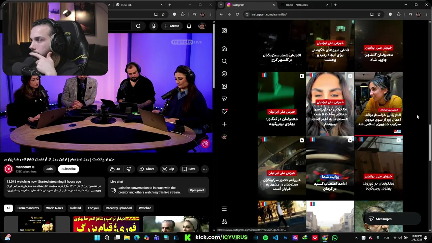Open media controls in Instagram browser window
This screenshot has height=243, width=432.
(x=410, y=15)
